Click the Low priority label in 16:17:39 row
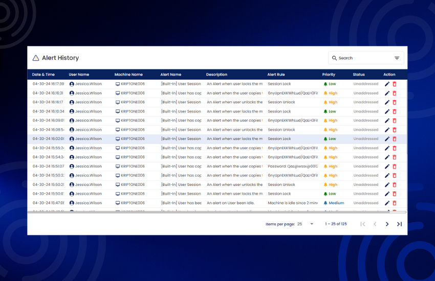Screen dimensions: 435x281 coord(332,84)
